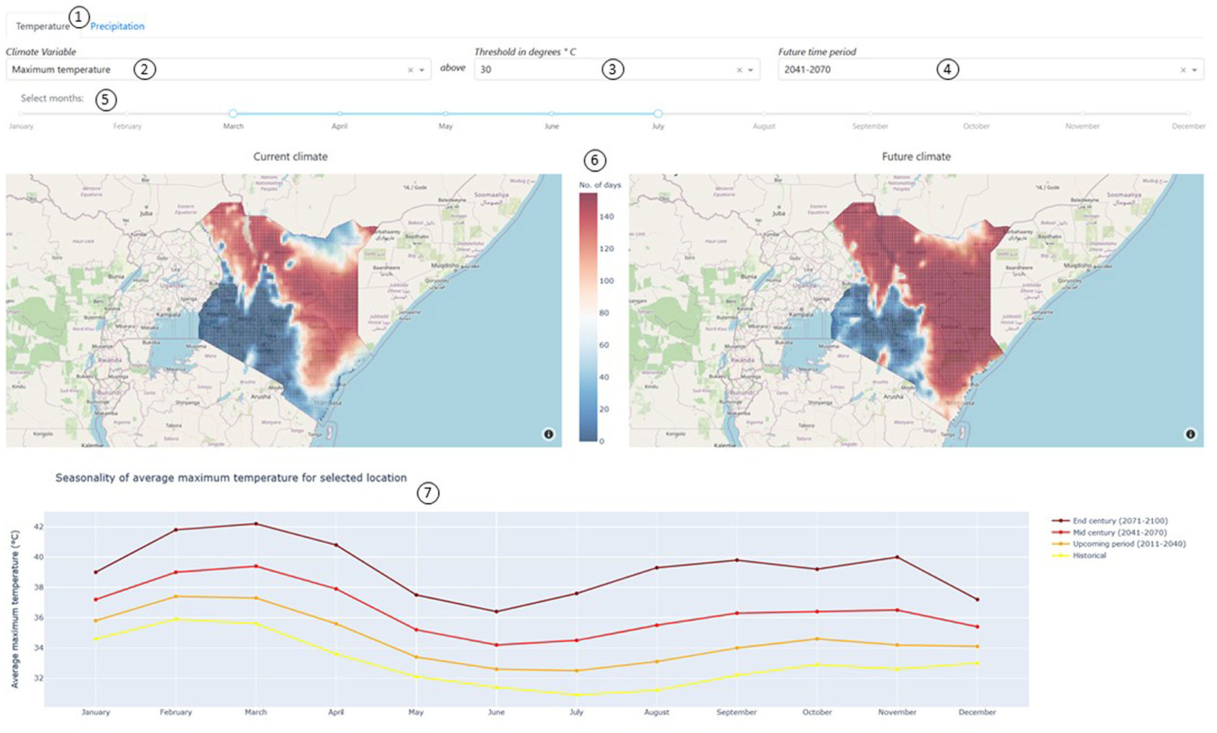
Task: Set month slider to November mark
Action: coord(1082,114)
